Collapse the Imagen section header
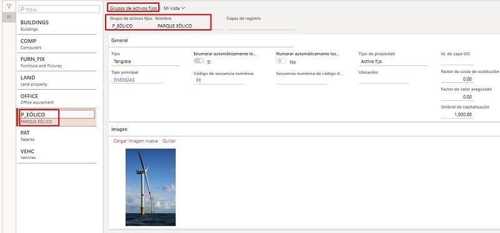The width and height of the screenshot is (500, 233). pos(119,130)
